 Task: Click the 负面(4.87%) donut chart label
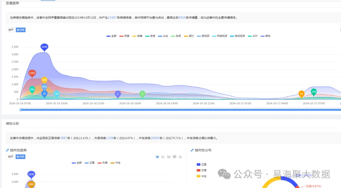click(x=314, y=186)
